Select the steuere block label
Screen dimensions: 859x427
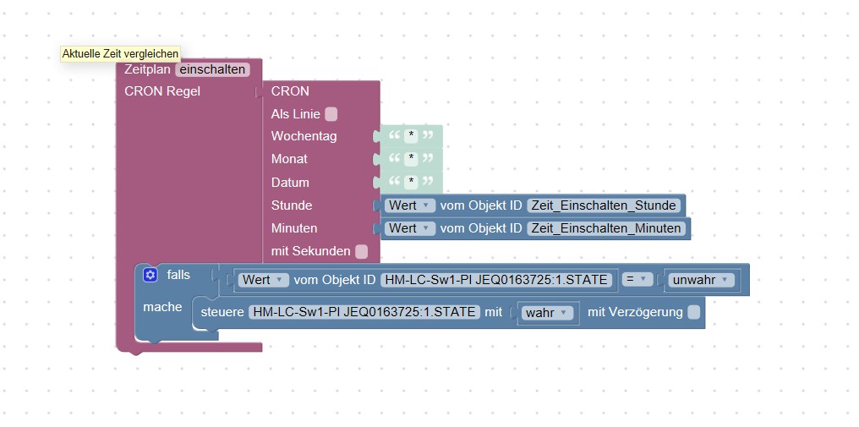tap(222, 313)
